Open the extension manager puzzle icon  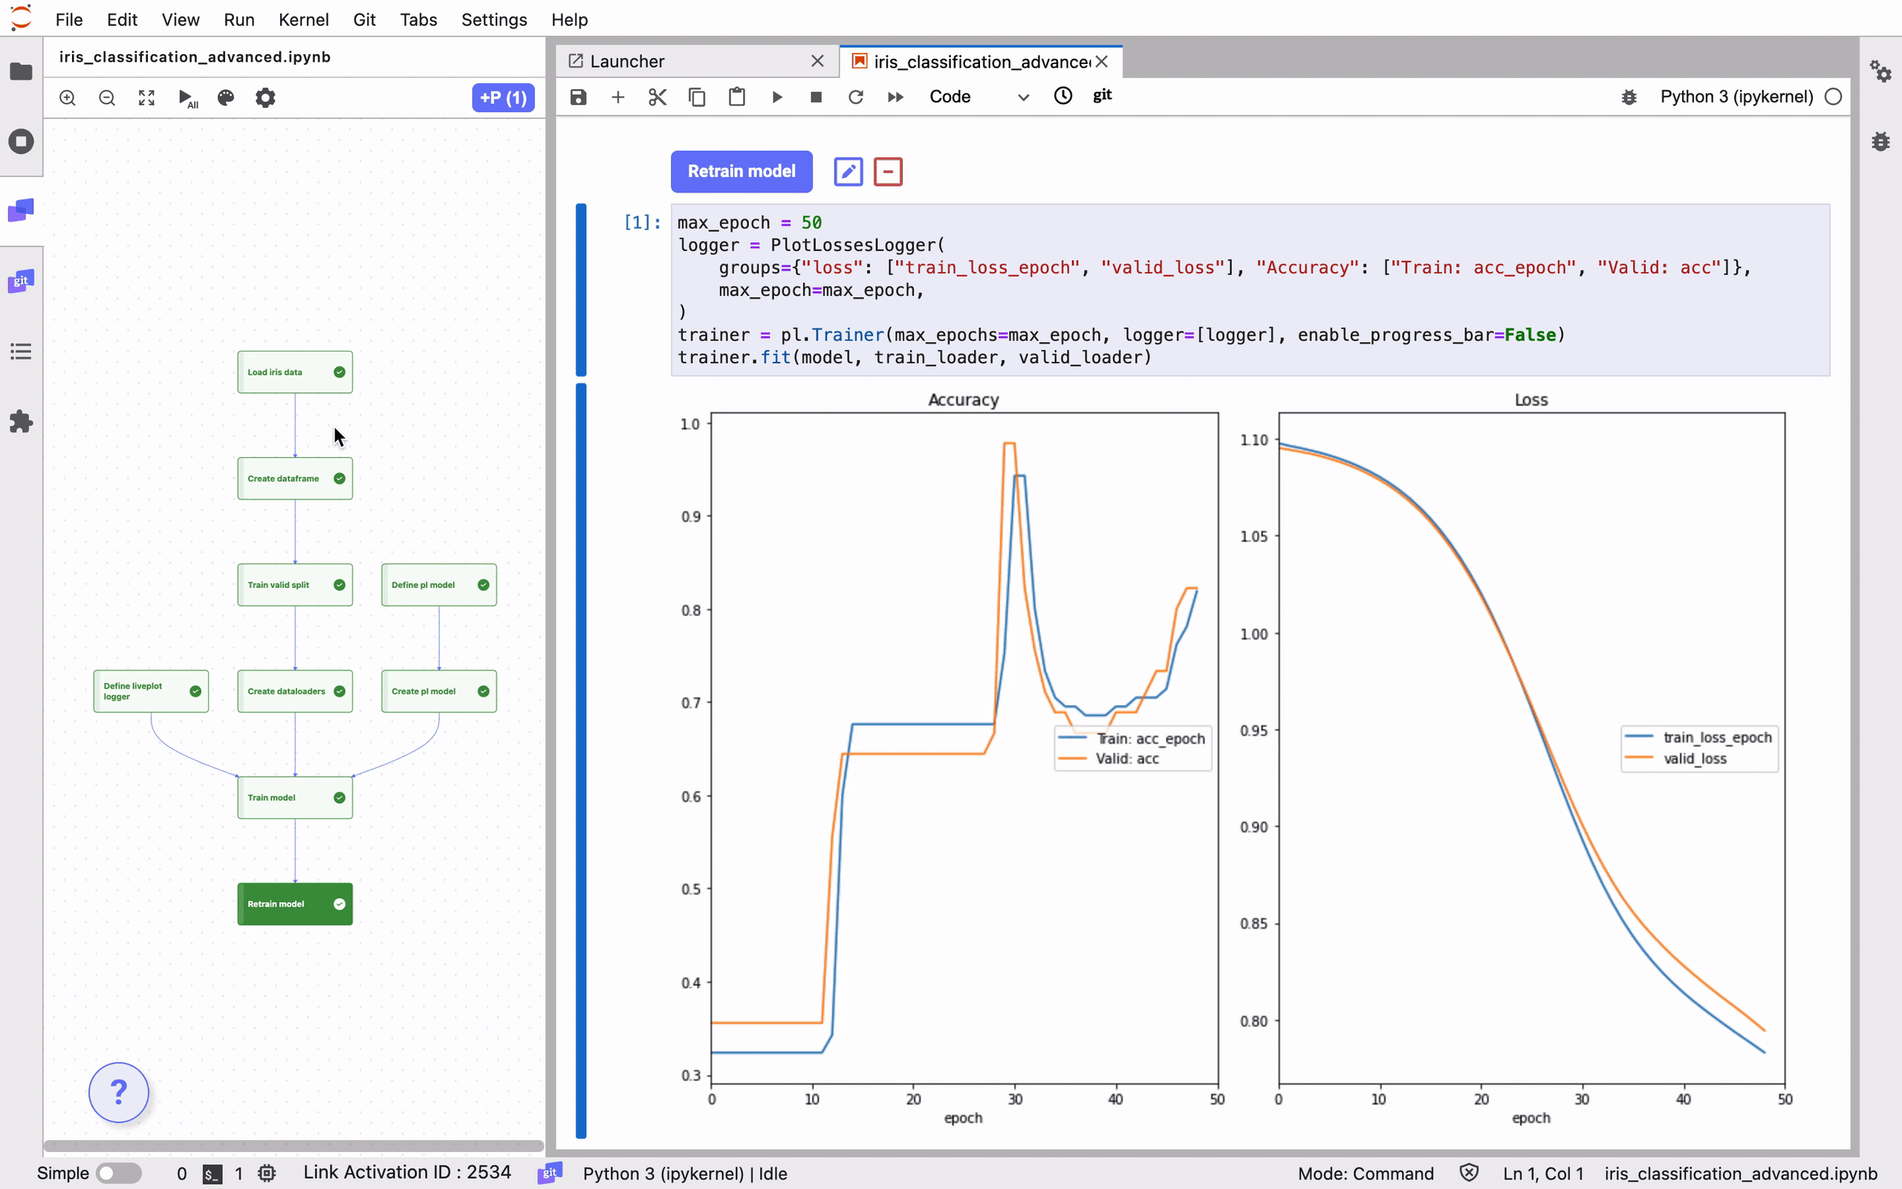[22, 422]
